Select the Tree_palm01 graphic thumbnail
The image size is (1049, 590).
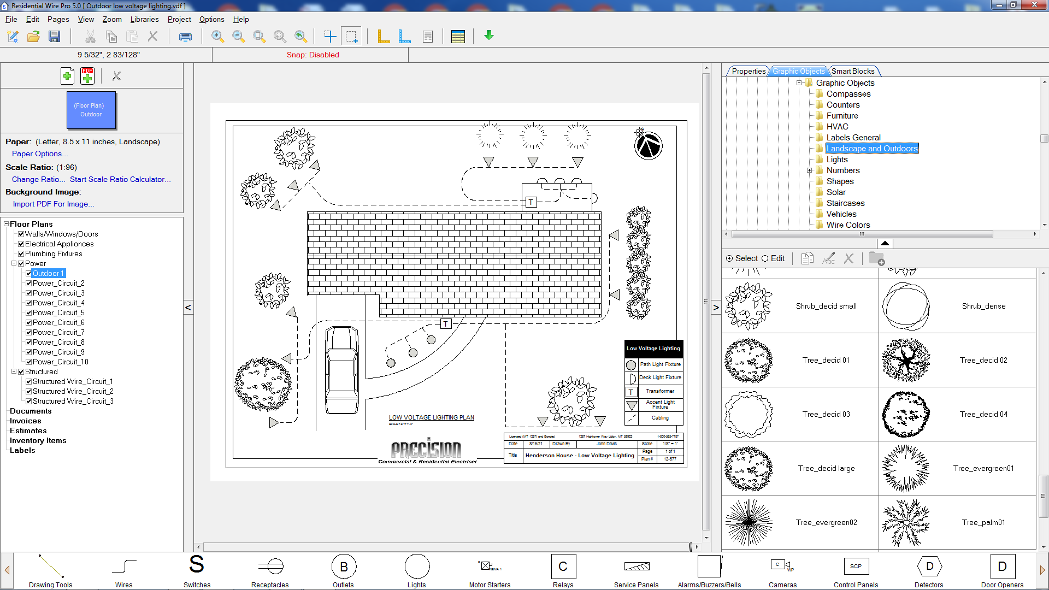tap(906, 522)
